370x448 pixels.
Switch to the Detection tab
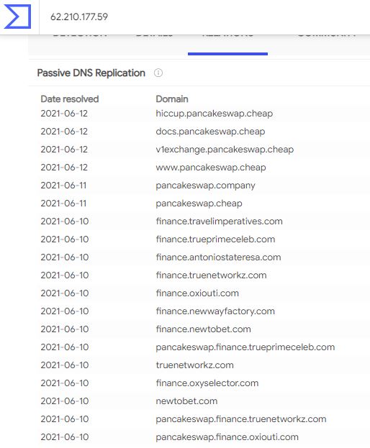click(x=81, y=36)
